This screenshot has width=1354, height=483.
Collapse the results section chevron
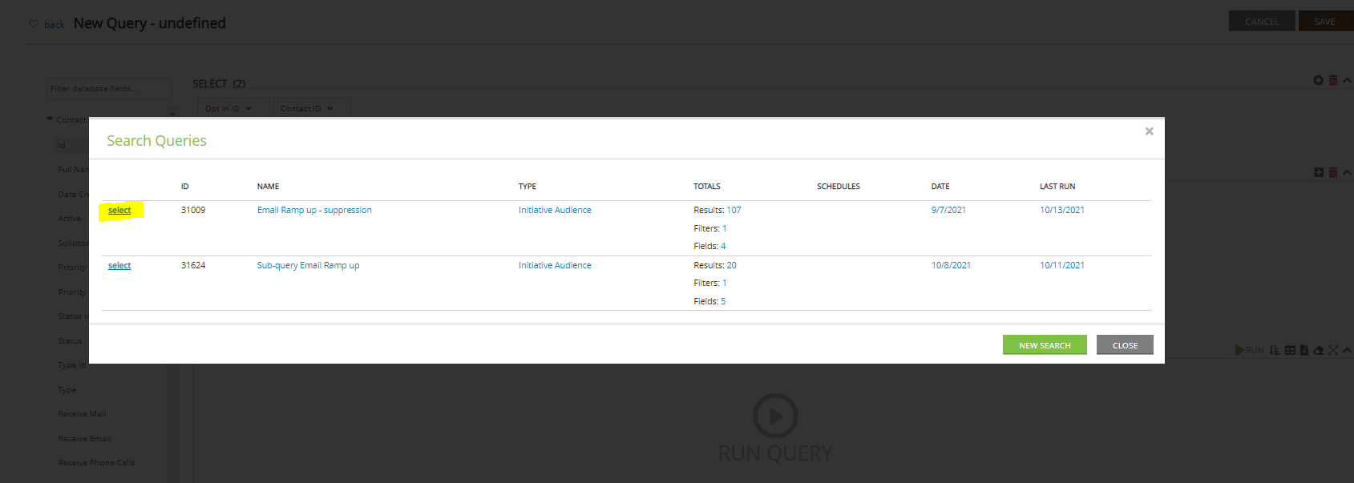click(1347, 350)
